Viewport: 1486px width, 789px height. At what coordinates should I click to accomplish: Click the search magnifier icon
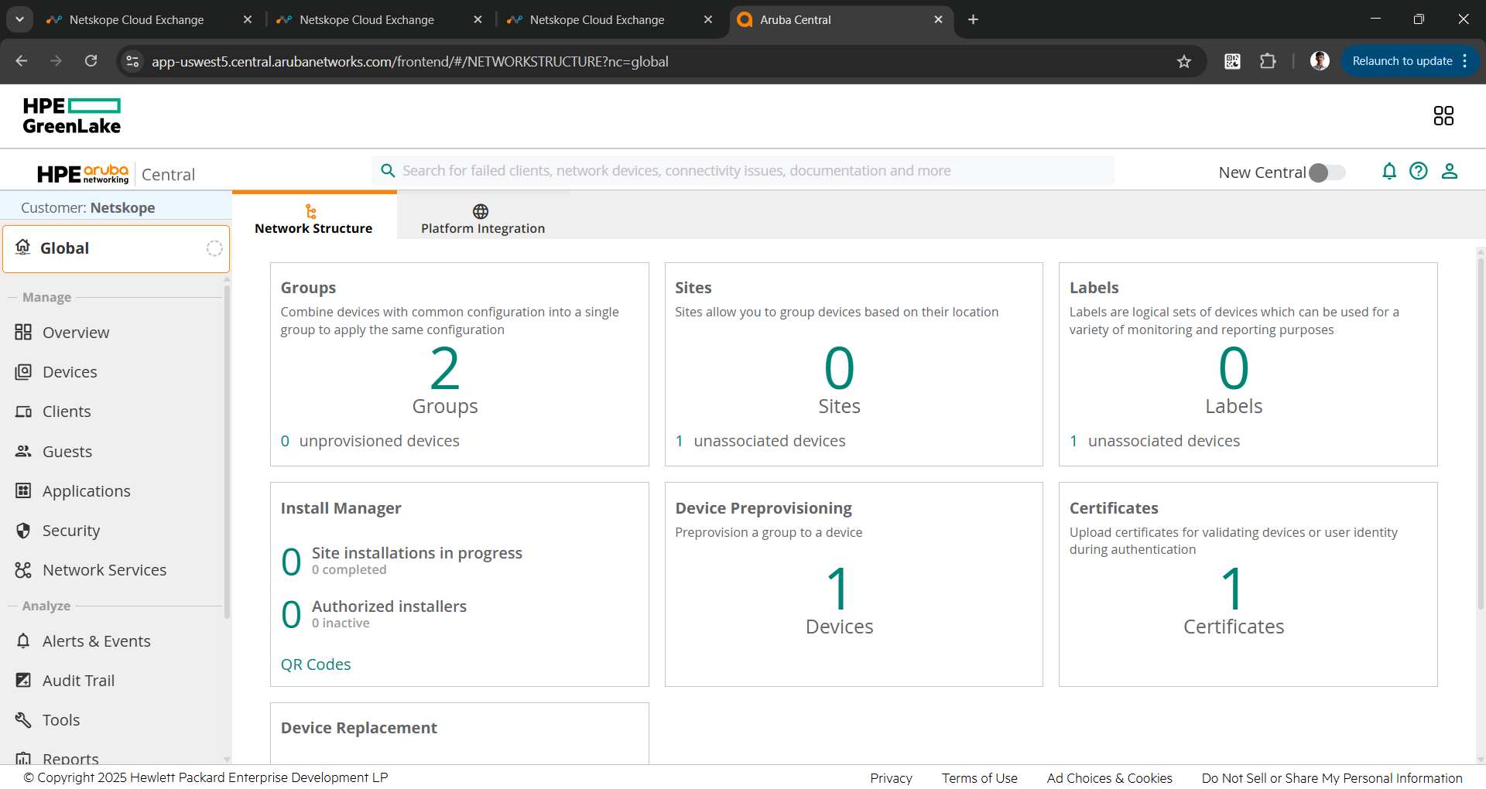coord(388,170)
